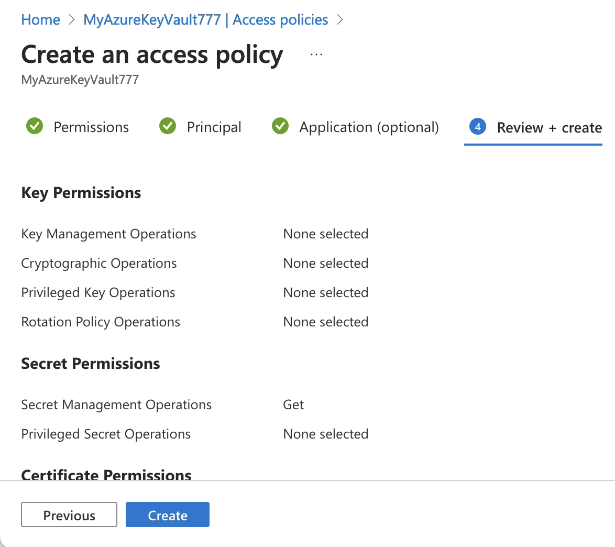Click the Secret Permissions section heading
This screenshot has height=547, width=615.
(x=91, y=364)
